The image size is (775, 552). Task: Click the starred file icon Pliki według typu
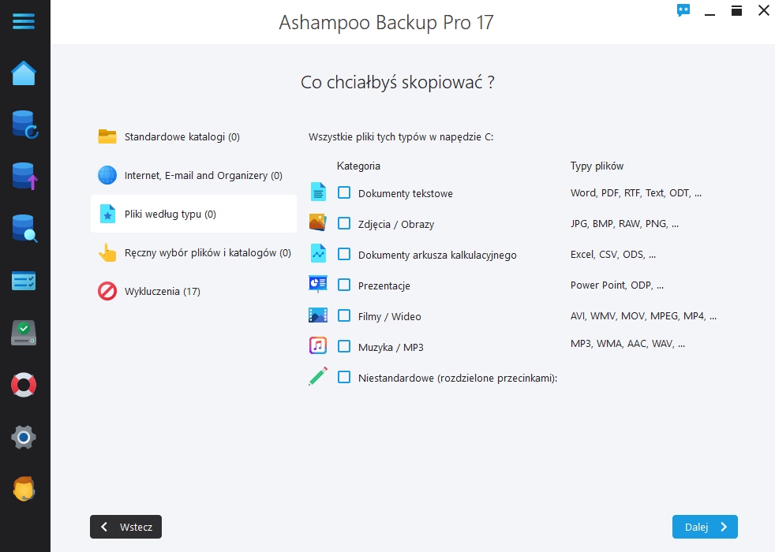pos(107,214)
